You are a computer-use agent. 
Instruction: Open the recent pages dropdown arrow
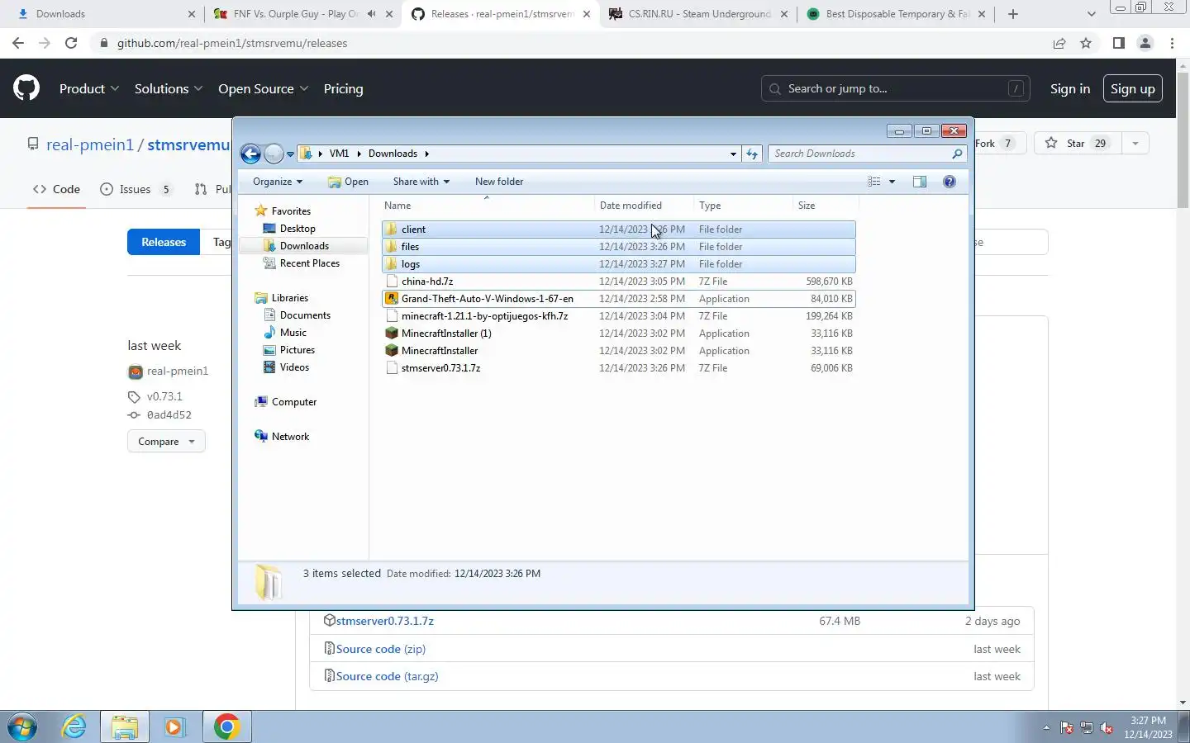[x=290, y=154]
